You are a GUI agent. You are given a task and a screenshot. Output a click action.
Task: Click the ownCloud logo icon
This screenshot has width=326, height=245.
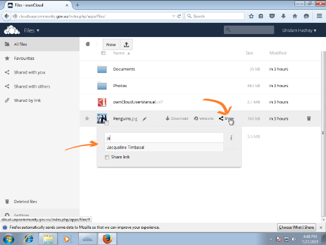[12, 30]
